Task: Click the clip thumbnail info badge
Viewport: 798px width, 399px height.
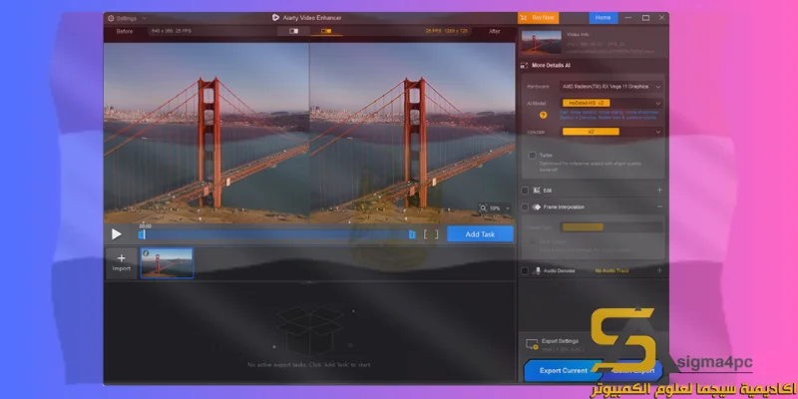Action: [x=146, y=253]
